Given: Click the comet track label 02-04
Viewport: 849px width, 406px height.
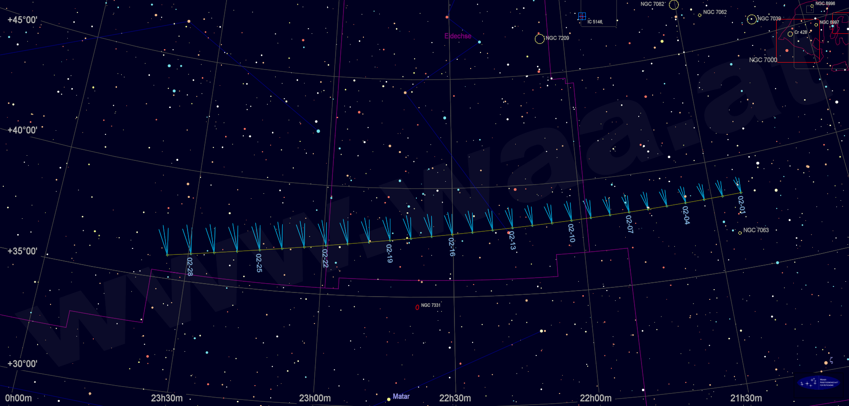Looking at the screenshot, I should 686,215.
